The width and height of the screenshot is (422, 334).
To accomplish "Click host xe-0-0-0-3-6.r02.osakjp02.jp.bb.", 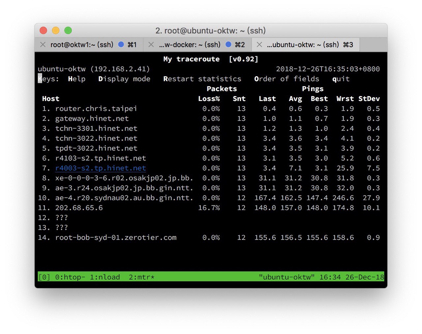I will click(124, 178).
